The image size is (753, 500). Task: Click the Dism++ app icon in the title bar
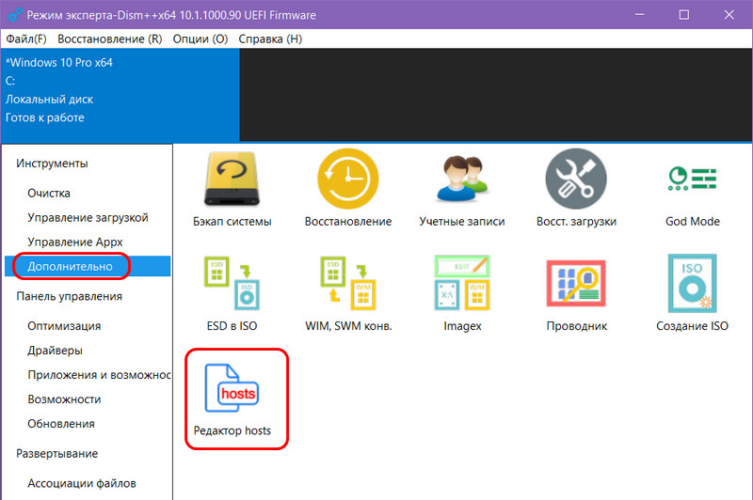pos(14,15)
